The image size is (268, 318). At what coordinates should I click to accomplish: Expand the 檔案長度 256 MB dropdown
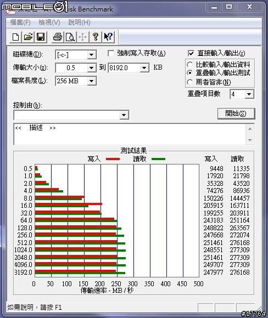click(91, 81)
